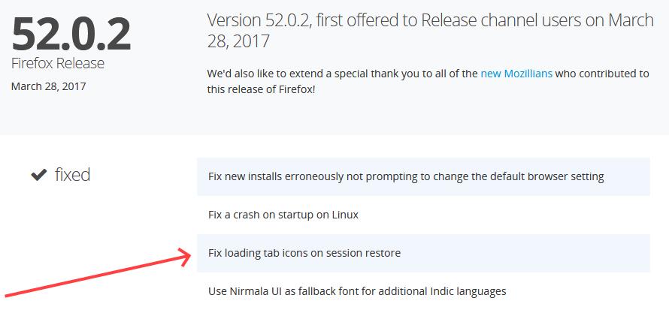Select the new installs default browser fix note
This screenshot has height=310, width=669.
[406, 176]
